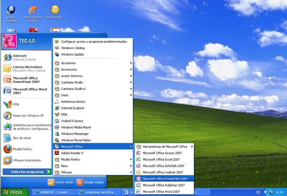Click Todos los programas button
Screen dimensions: 287x196
[27, 172]
